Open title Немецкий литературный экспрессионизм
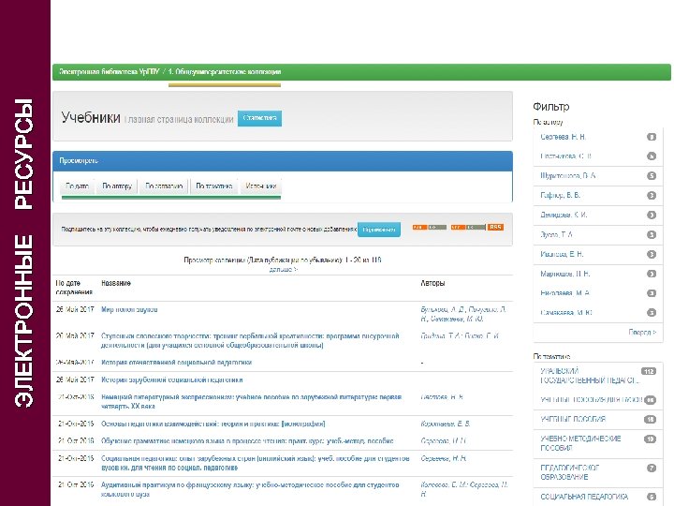674x506 pixels. click(252, 401)
